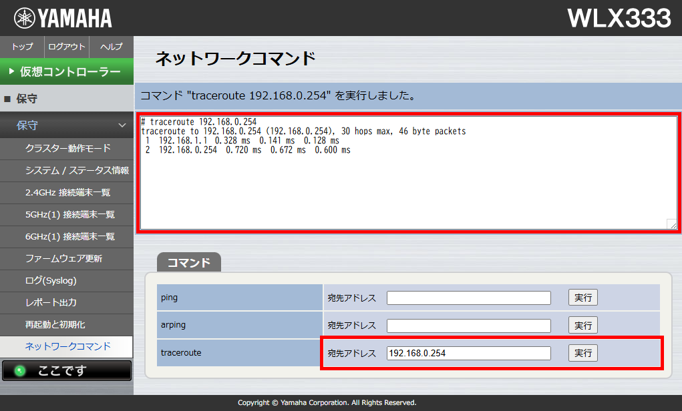682x411 pixels.
Task: Open ファームウェア更新 page
Action: (67, 258)
